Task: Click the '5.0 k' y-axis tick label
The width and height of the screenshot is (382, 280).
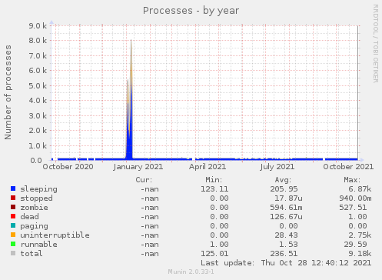Action: click(x=38, y=86)
